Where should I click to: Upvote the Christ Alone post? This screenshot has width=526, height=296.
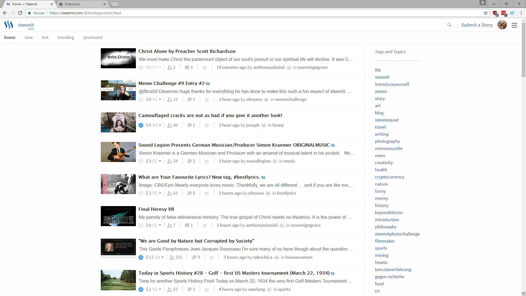[x=141, y=67]
